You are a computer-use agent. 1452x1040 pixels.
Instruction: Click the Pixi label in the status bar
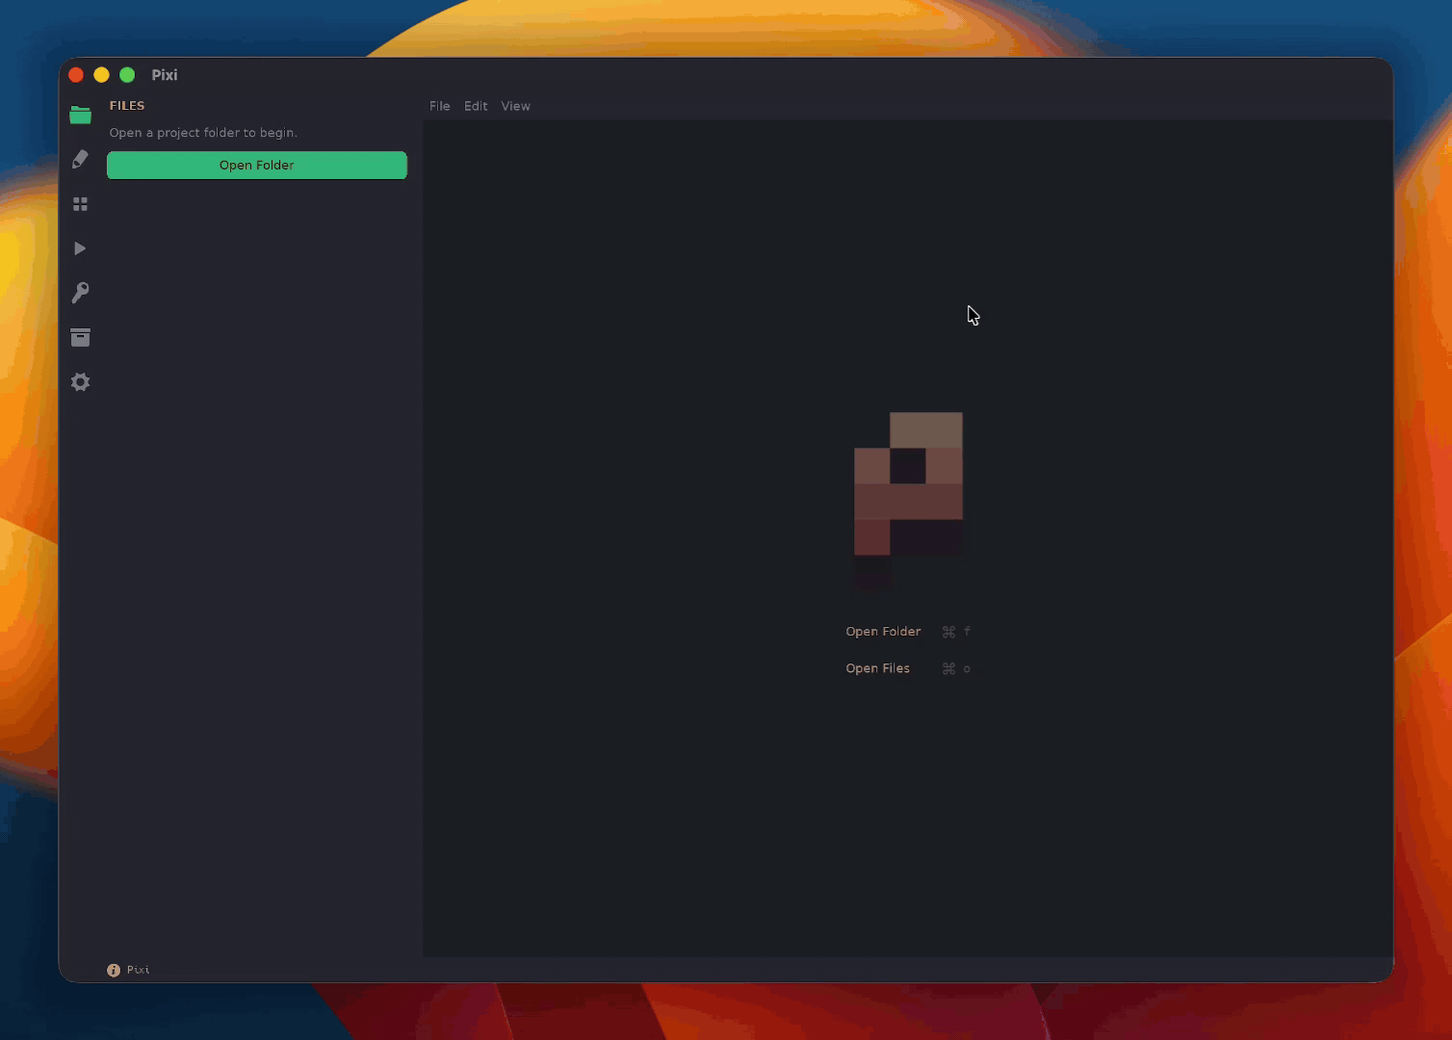(x=138, y=970)
